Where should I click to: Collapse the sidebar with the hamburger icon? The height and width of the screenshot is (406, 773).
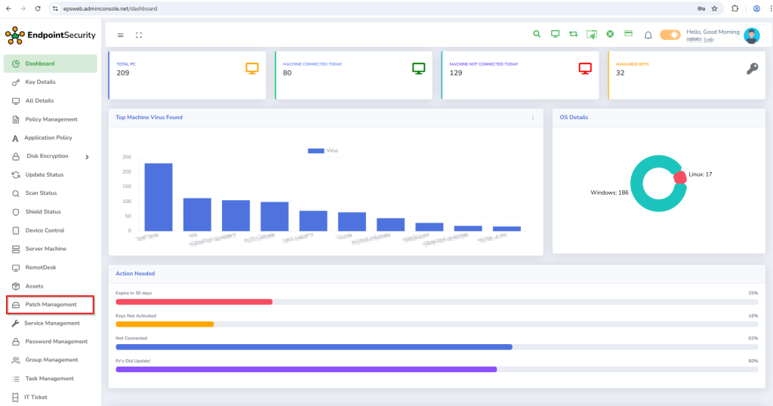point(121,35)
